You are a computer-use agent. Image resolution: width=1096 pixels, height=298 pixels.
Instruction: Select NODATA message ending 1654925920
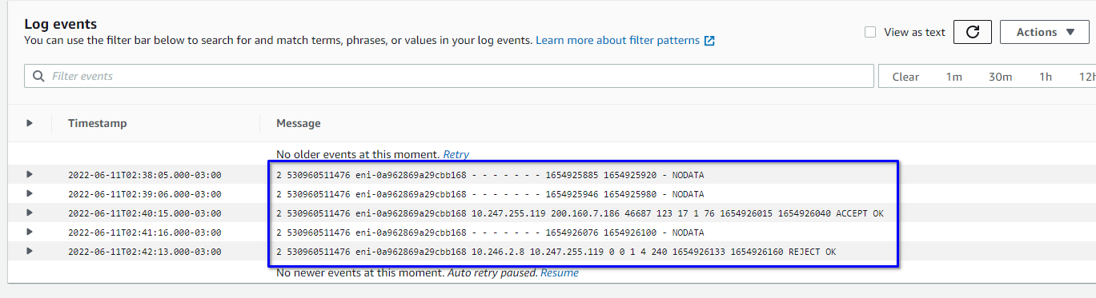[491, 175]
